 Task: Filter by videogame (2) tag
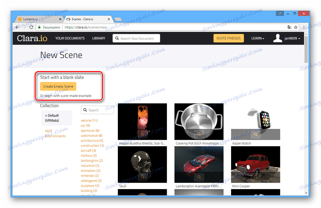click(91, 181)
